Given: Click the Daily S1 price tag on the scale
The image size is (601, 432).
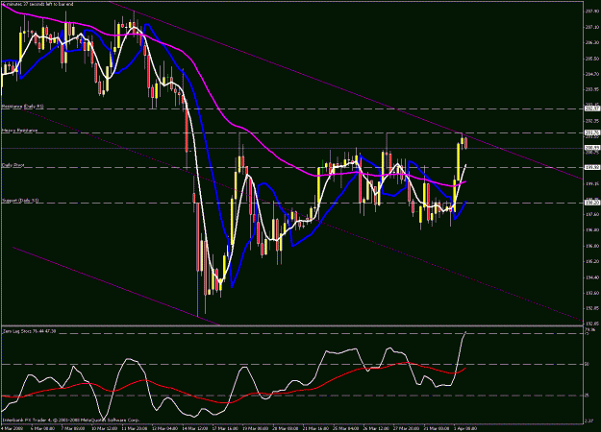Looking at the screenshot, I should click(x=592, y=203).
